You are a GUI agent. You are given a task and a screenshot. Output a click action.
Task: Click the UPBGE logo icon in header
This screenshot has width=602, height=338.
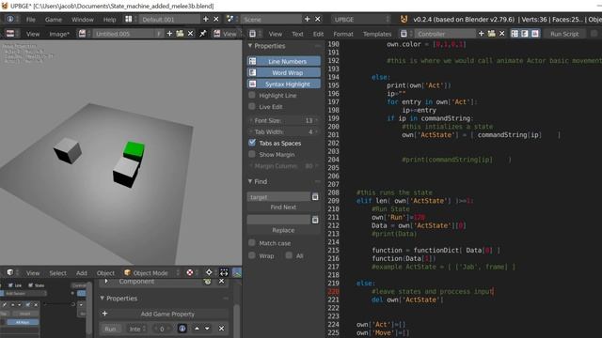[x=404, y=19]
